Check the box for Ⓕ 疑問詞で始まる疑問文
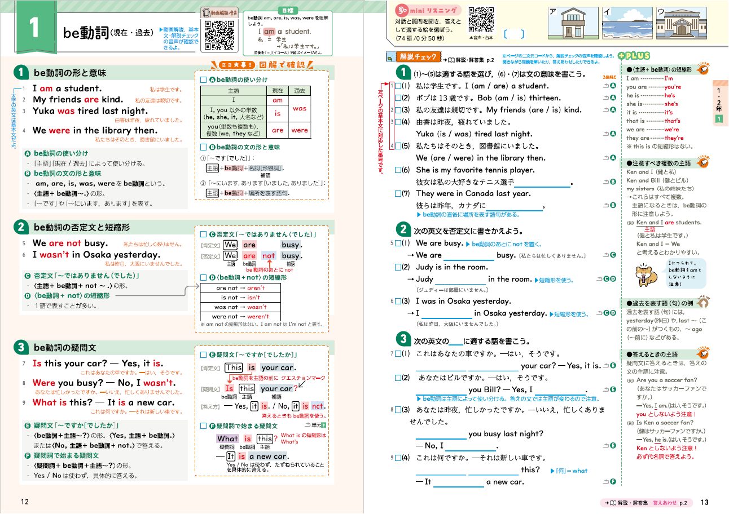 [204, 426]
